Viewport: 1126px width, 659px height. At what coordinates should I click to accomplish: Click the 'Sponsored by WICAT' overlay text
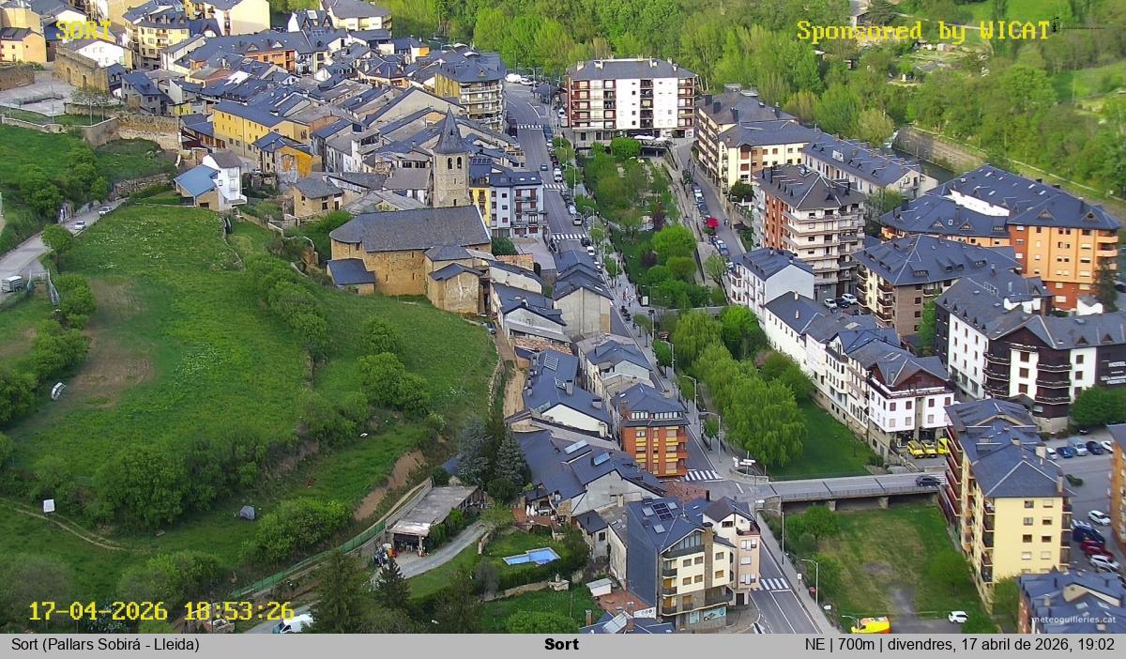pos(923,31)
